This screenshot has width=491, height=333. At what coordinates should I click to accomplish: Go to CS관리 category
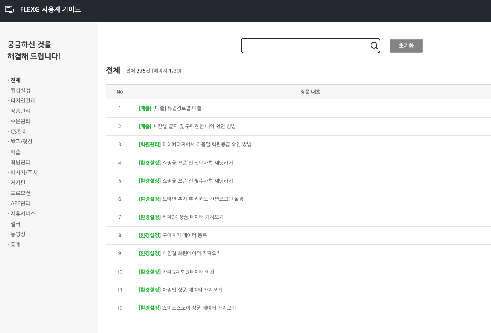tap(19, 132)
